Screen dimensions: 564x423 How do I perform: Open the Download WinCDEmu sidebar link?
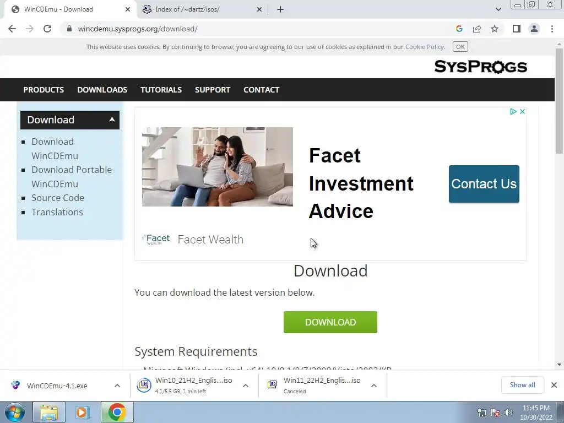click(x=55, y=149)
